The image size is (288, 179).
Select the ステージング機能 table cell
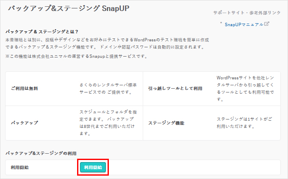pyautogui.click(x=166, y=123)
